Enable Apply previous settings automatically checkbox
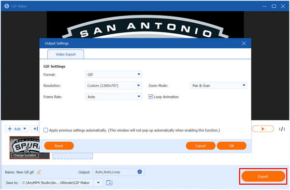Image resolution: width=290 pixels, height=190 pixels. (45, 130)
